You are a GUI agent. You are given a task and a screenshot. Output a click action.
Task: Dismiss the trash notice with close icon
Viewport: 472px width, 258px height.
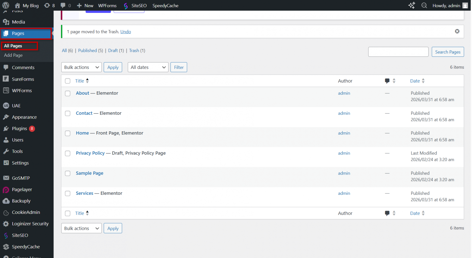457,31
